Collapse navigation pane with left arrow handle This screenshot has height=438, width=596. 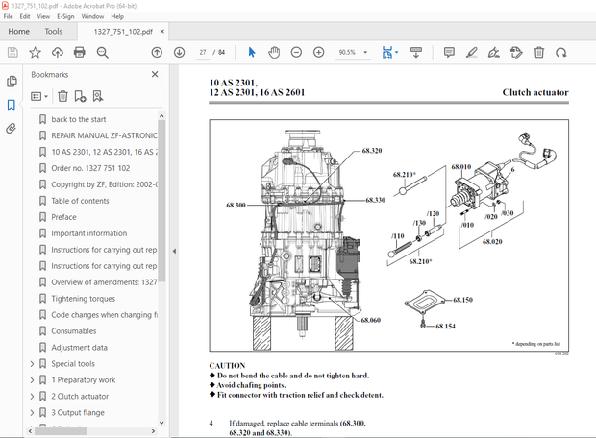click(174, 251)
